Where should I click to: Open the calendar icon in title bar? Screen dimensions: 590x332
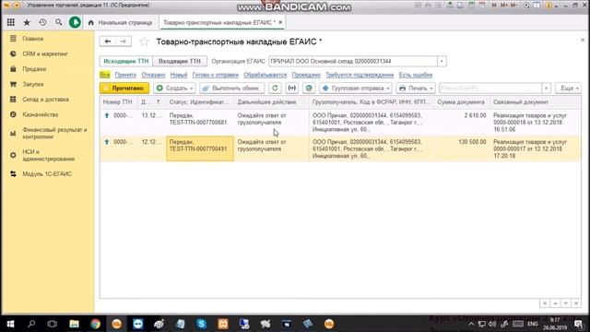click(482, 6)
